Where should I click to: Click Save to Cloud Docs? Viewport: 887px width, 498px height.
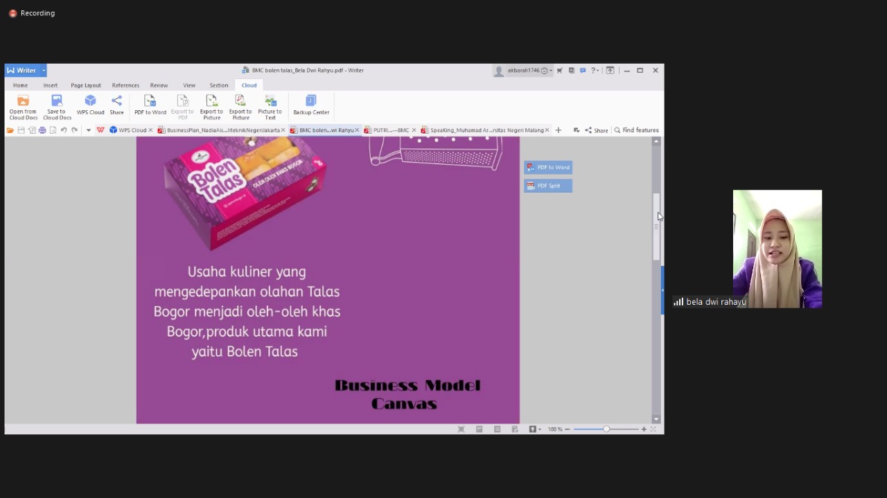57,107
